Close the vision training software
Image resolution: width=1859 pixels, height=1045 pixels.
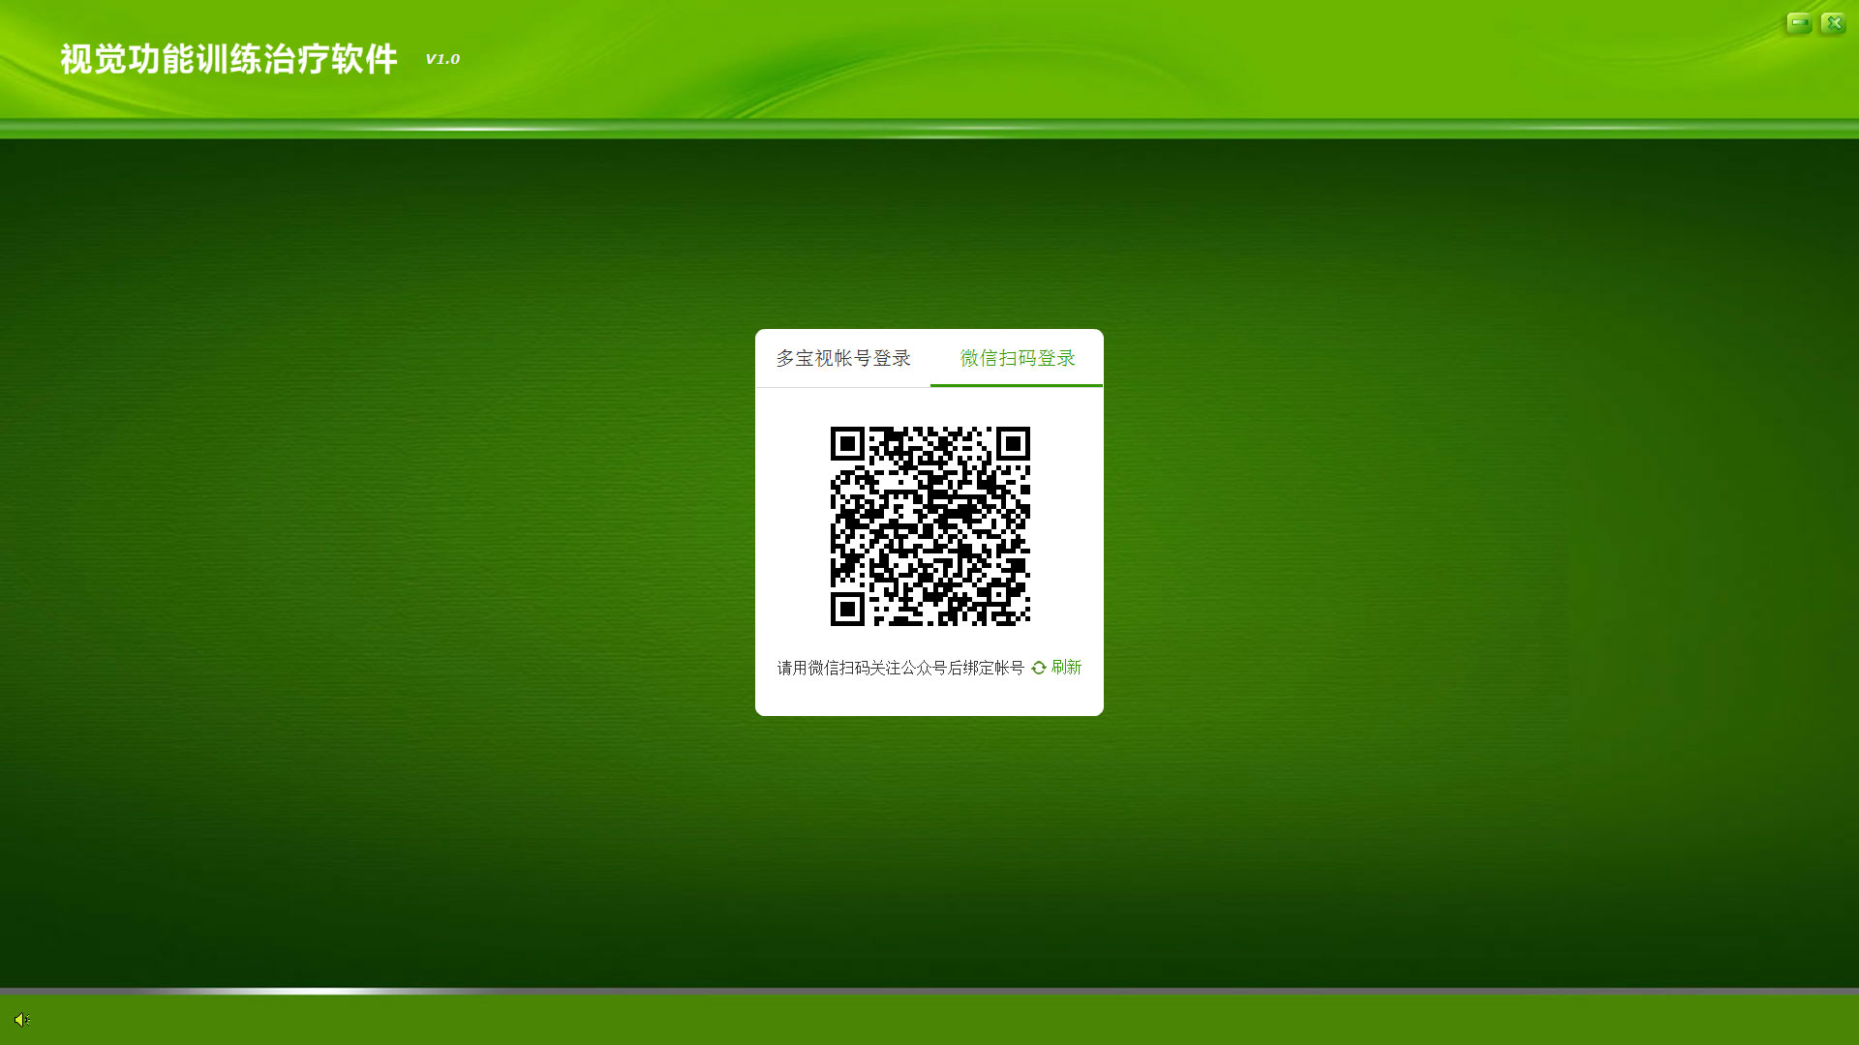tap(1833, 23)
